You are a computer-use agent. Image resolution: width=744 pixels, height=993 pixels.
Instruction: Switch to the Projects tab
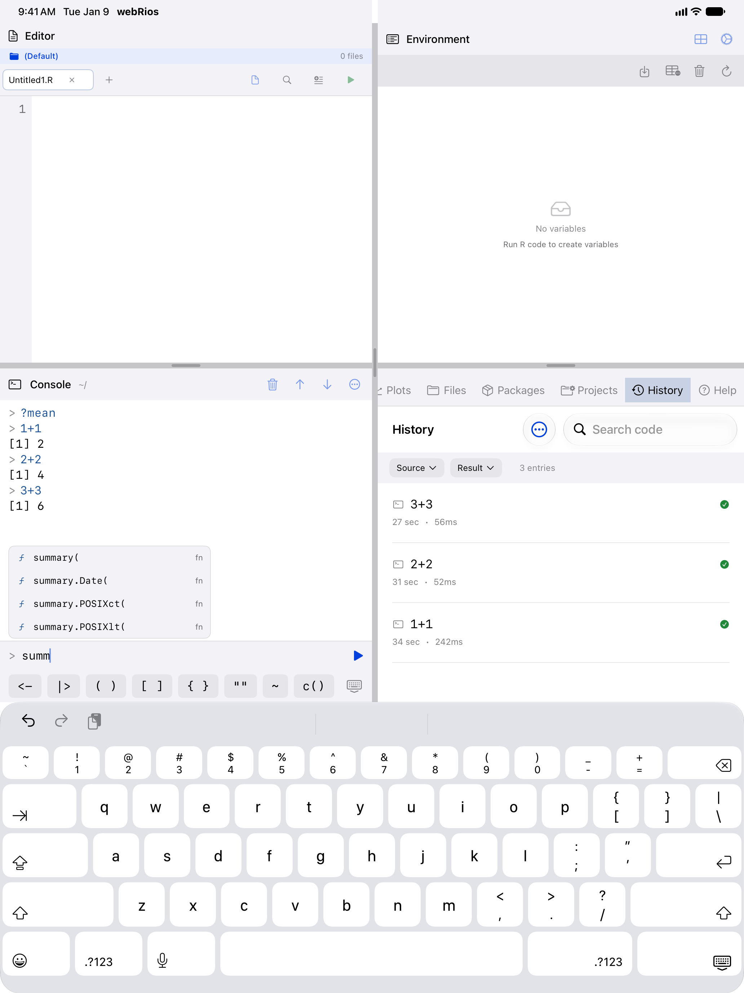pyautogui.click(x=589, y=390)
